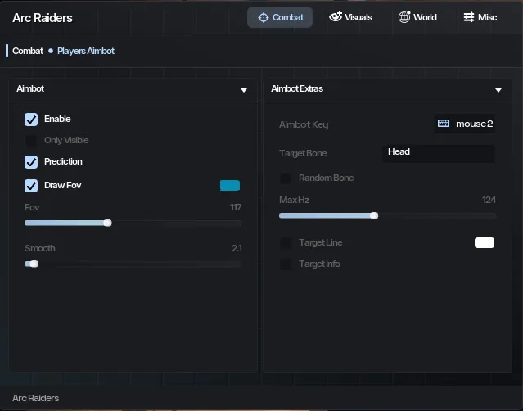Click the Aimbot Key label
The width and height of the screenshot is (523, 411).
304,124
